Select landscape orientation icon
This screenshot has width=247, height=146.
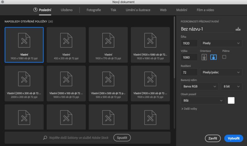click(x=213, y=57)
